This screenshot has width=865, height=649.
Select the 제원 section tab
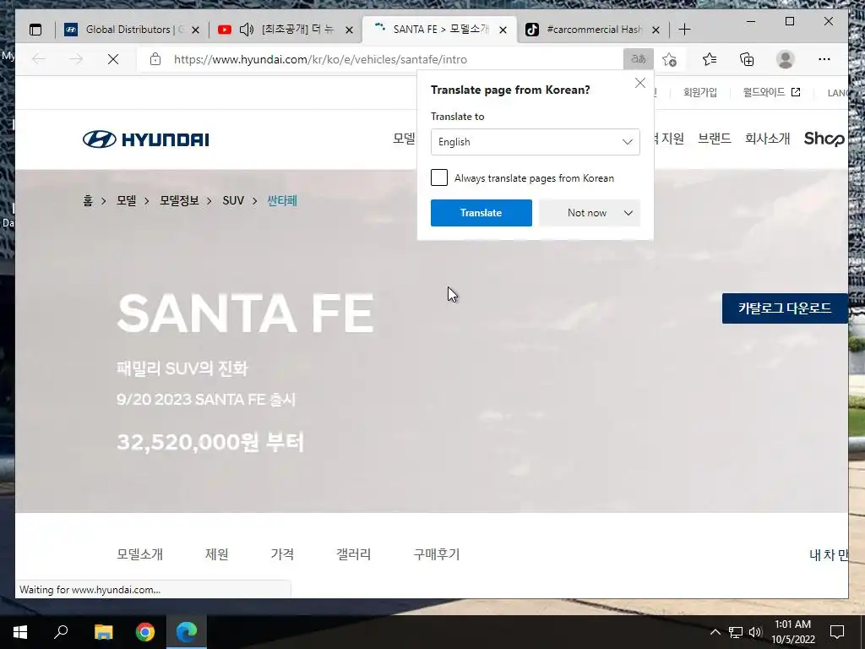point(217,554)
